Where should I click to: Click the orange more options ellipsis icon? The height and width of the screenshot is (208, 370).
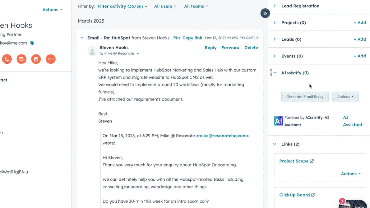(51, 59)
